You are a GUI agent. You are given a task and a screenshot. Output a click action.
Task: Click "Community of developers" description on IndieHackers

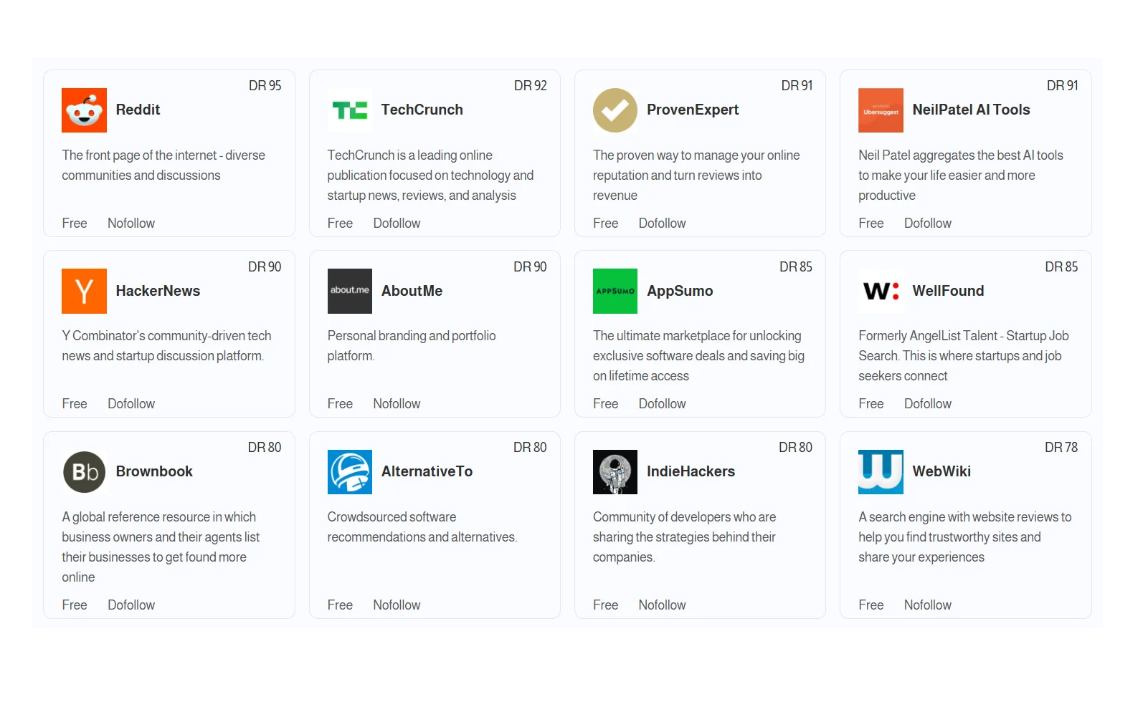pyautogui.click(x=685, y=537)
